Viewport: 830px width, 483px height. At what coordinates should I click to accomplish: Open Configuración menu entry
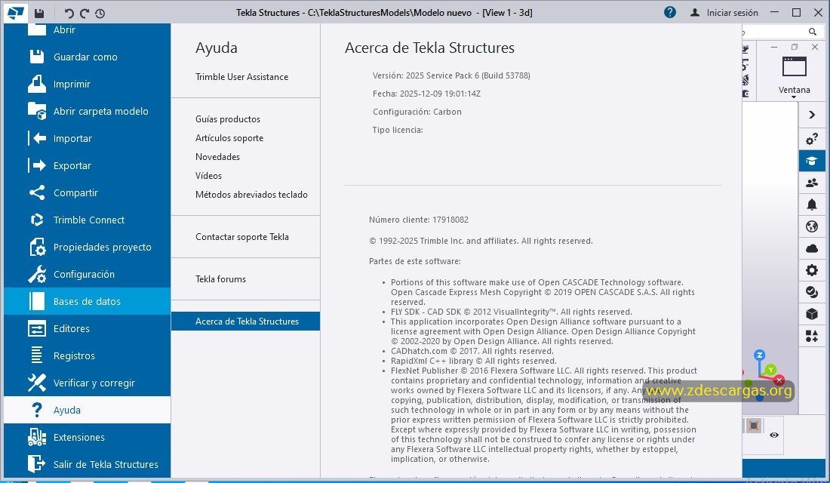tap(88, 275)
